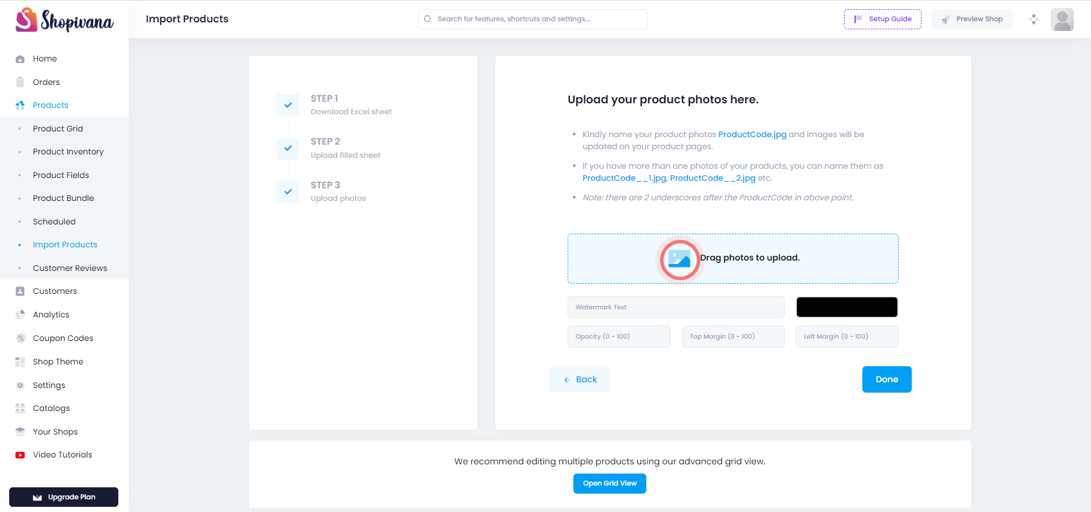Image resolution: width=1091 pixels, height=512 pixels.
Task: Click the Home icon in sidebar
Action: coord(20,59)
